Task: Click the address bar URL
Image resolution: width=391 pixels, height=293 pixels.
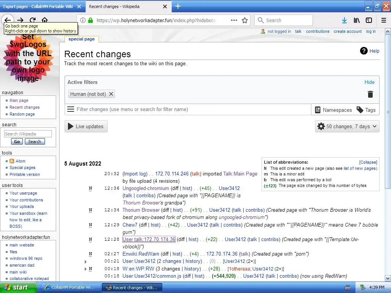Action: point(156,20)
